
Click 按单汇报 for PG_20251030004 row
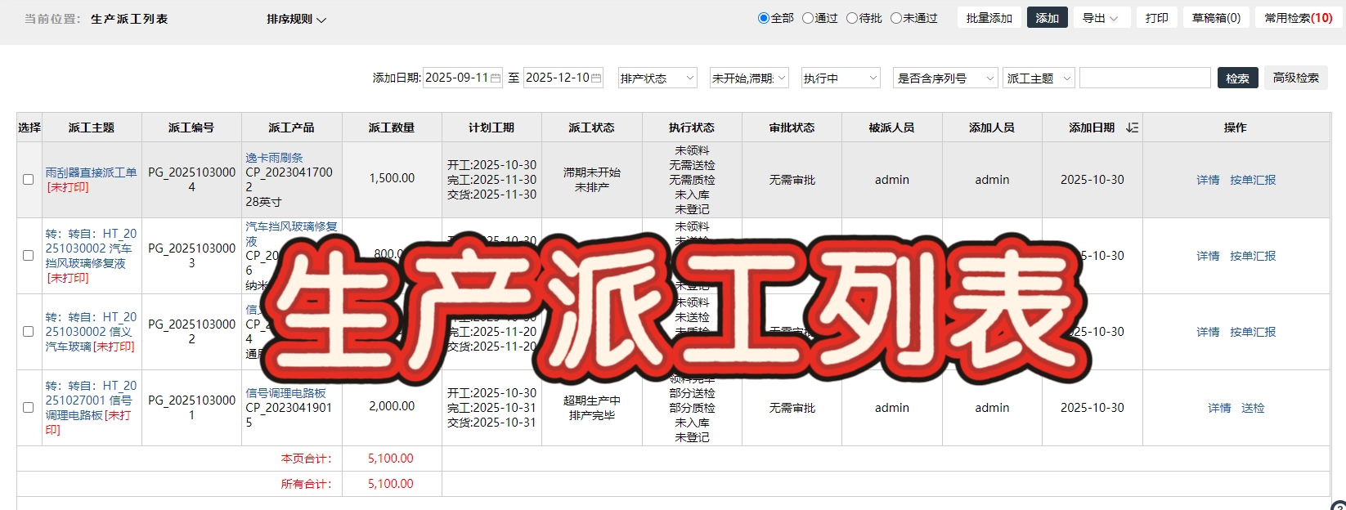(x=1253, y=180)
